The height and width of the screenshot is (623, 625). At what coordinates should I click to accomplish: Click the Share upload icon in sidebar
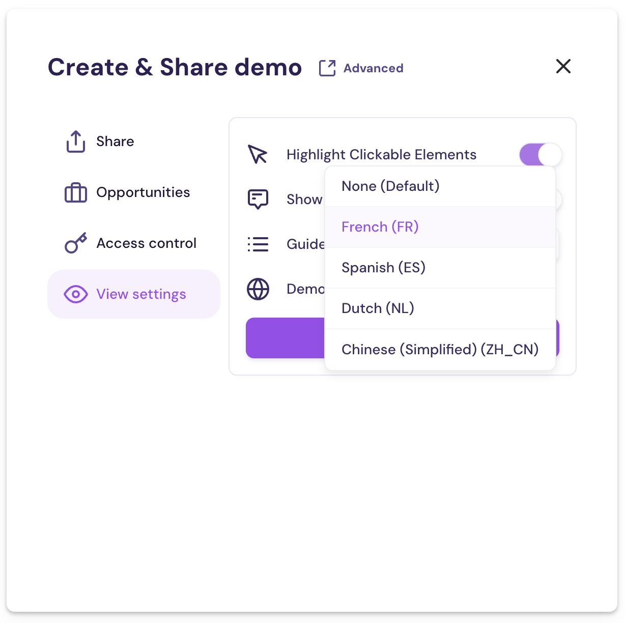point(76,141)
